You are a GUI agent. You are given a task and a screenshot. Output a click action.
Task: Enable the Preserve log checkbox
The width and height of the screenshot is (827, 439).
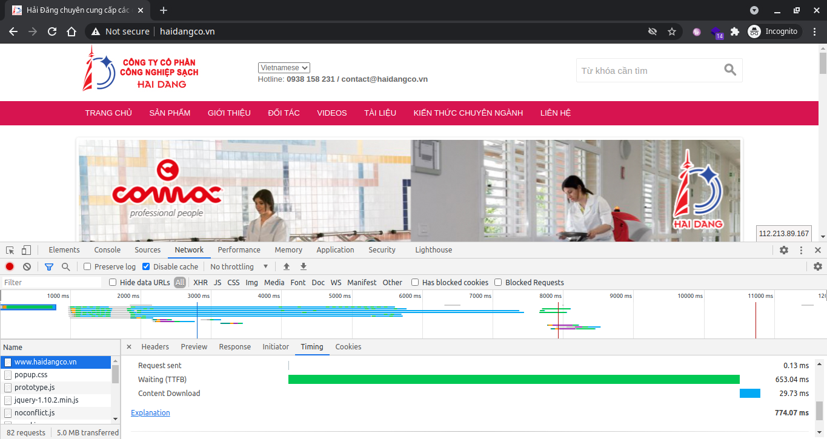click(x=87, y=266)
